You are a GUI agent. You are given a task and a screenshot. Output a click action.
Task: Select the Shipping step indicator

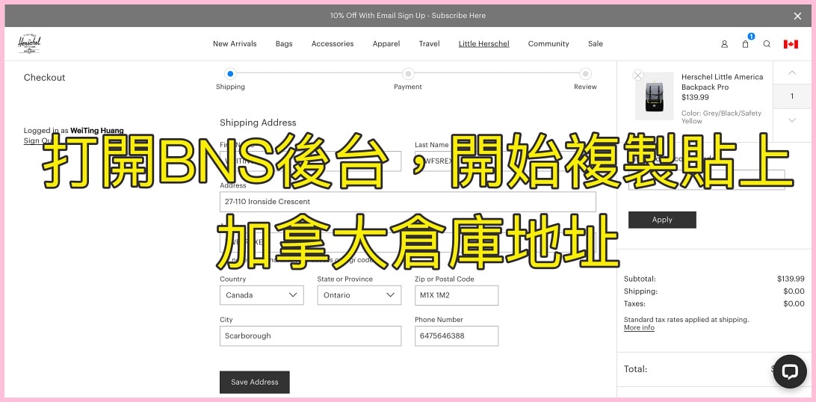231,74
